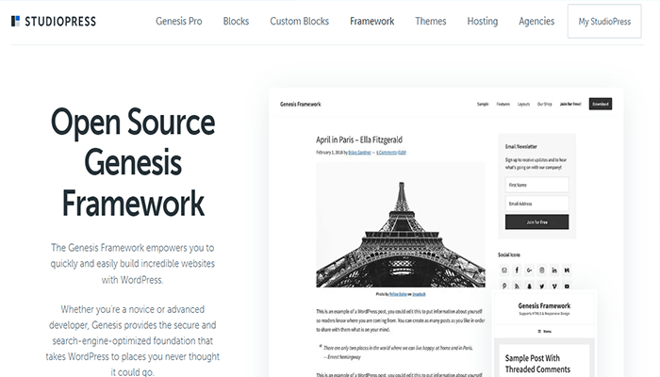Image resolution: width=660 pixels, height=377 pixels.
Task: Click the First Name input field
Action: tap(536, 186)
